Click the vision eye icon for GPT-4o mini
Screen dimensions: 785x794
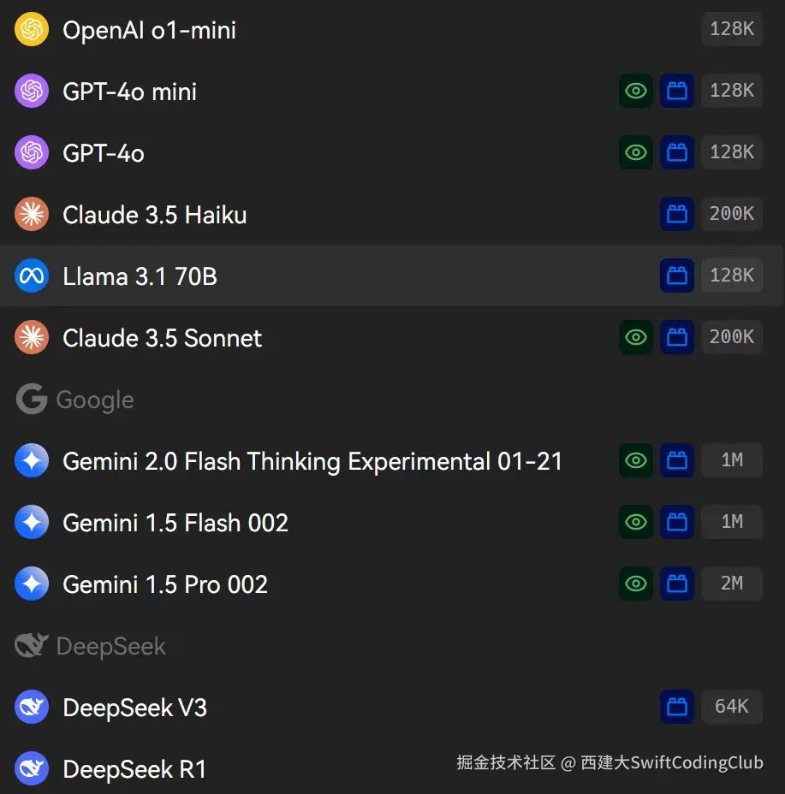coord(636,91)
